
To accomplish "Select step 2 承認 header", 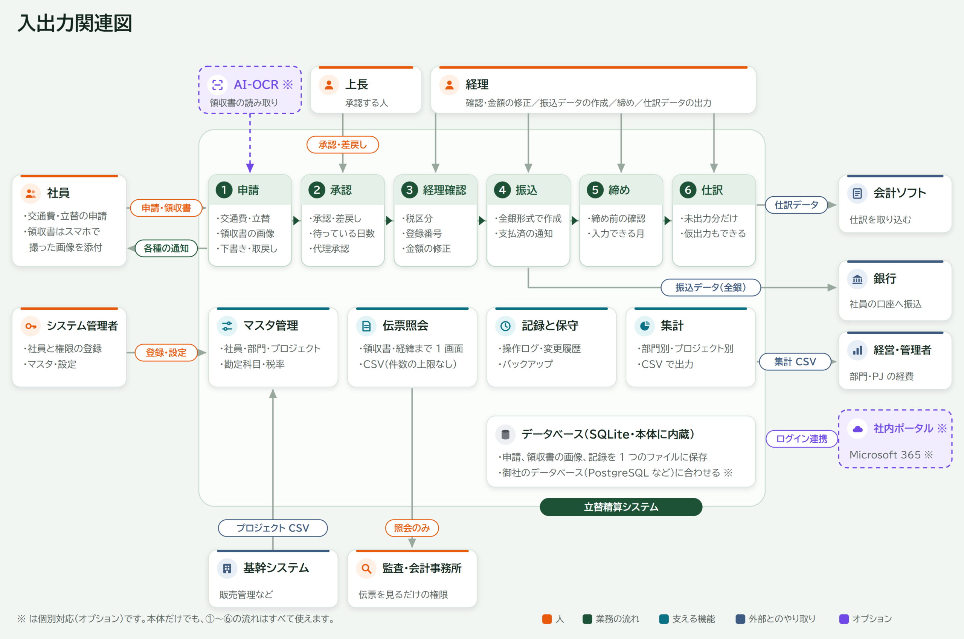I will tap(343, 190).
